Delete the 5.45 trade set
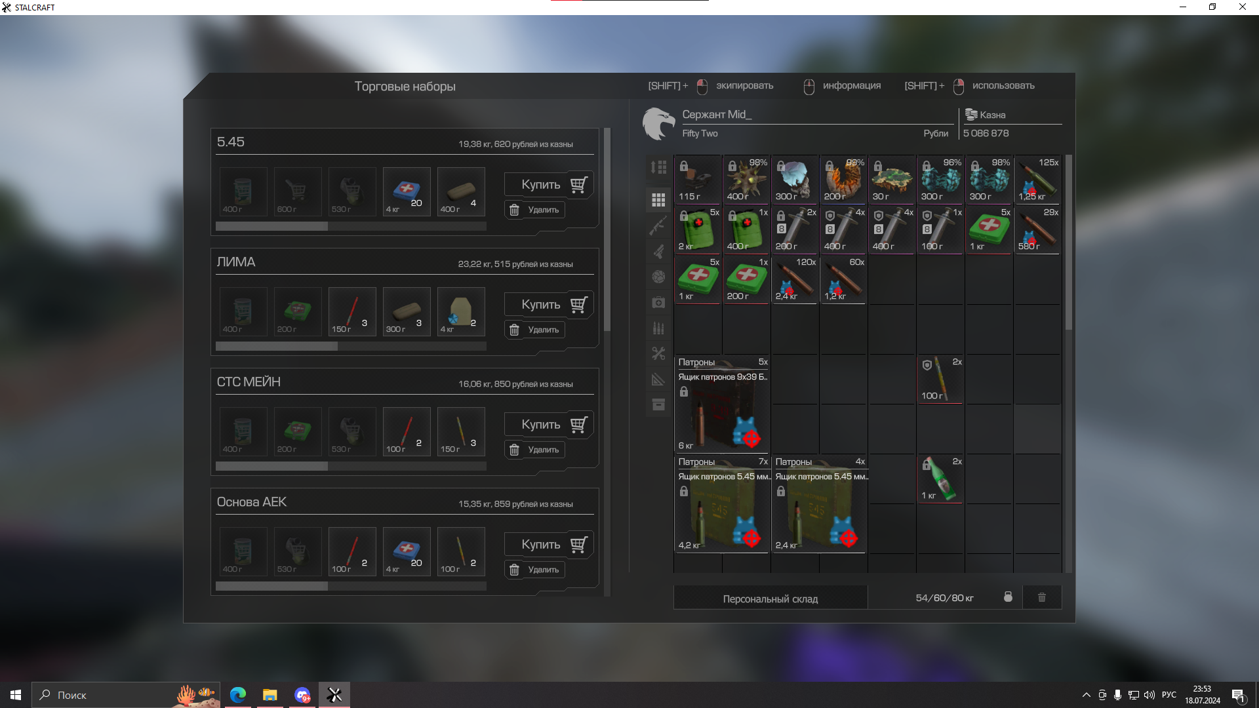Screen dimensions: 1259x708 [534, 210]
